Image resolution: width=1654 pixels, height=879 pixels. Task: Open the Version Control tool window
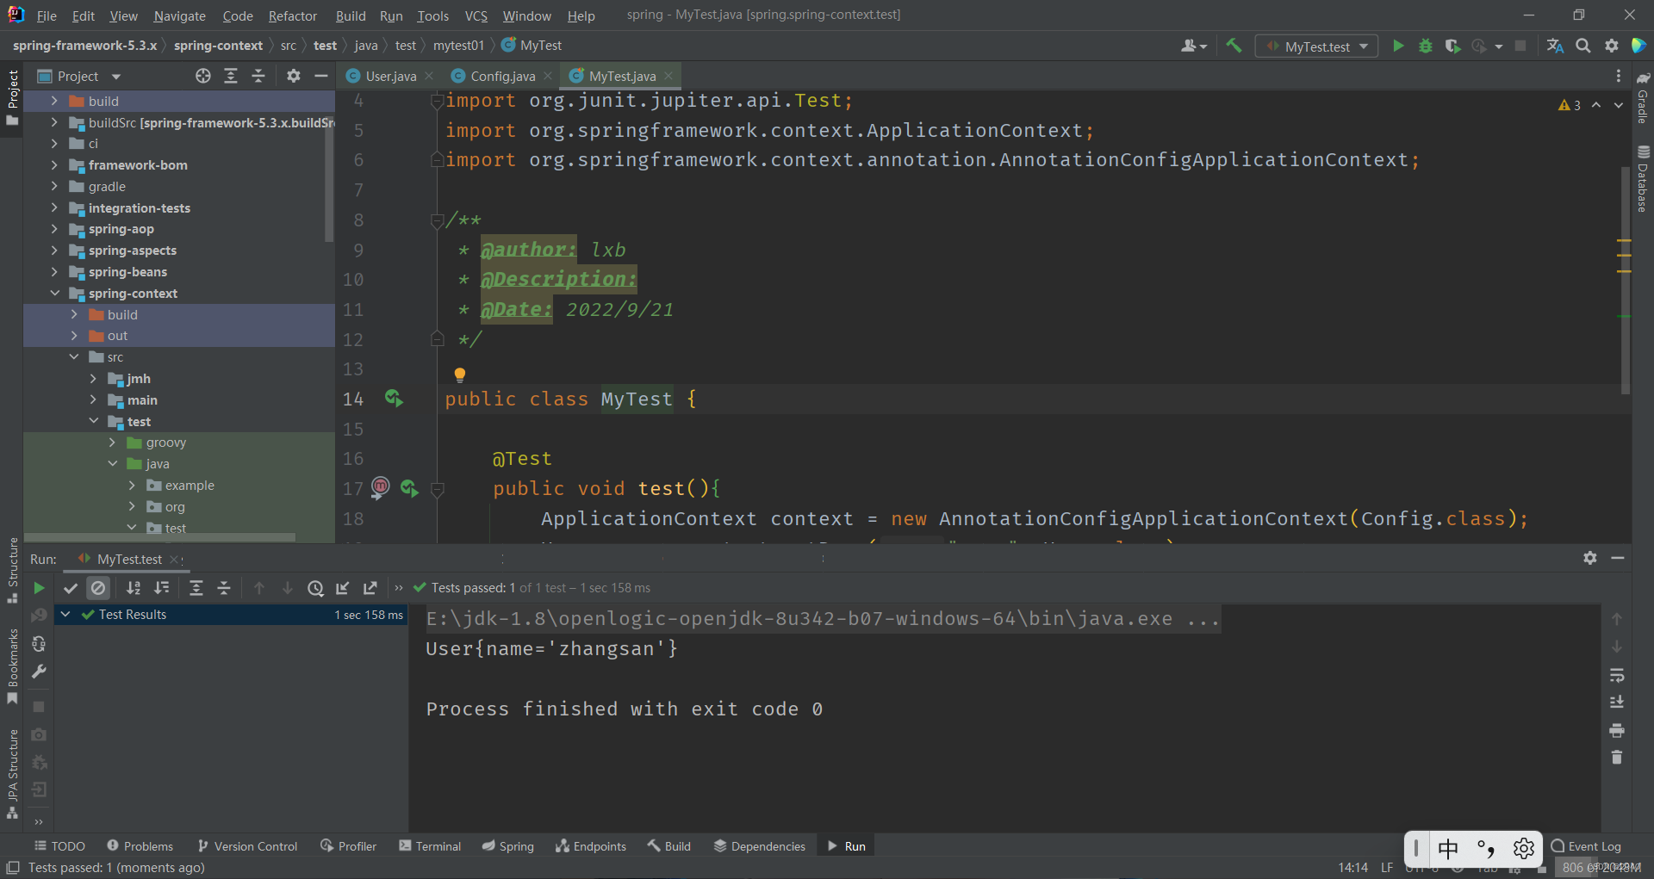pos(247,846)
